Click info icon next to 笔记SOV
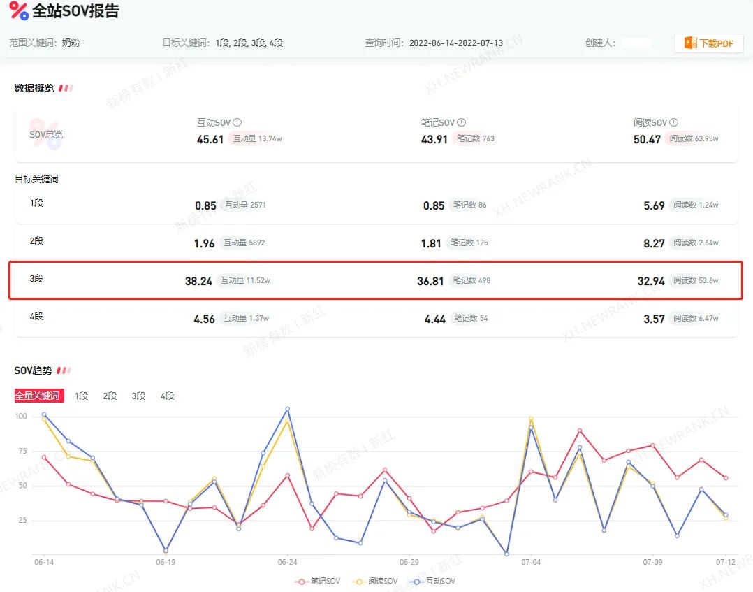753x592 pixels. pos(461,122)
